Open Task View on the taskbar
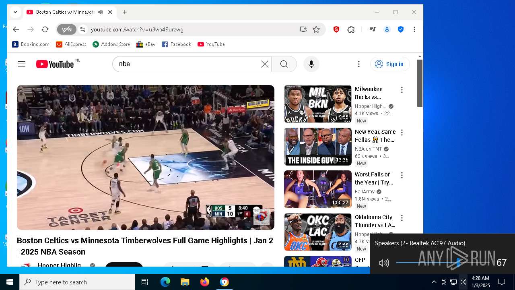Viewport: 515px width, 290px height. coord(145,282)
